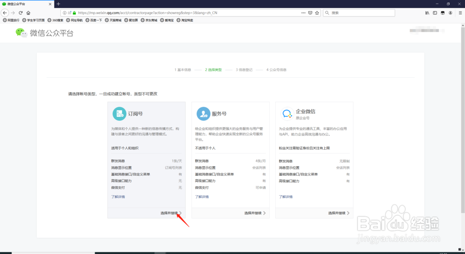Click the WeChat logo in page header

click(21, 33)
